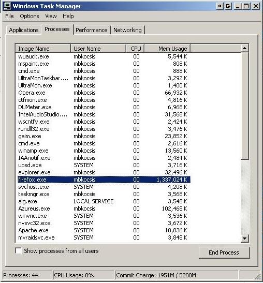This screenshot has height=283, width=263.
Task: Open the Help menu
Action: (x=68, y=16)
